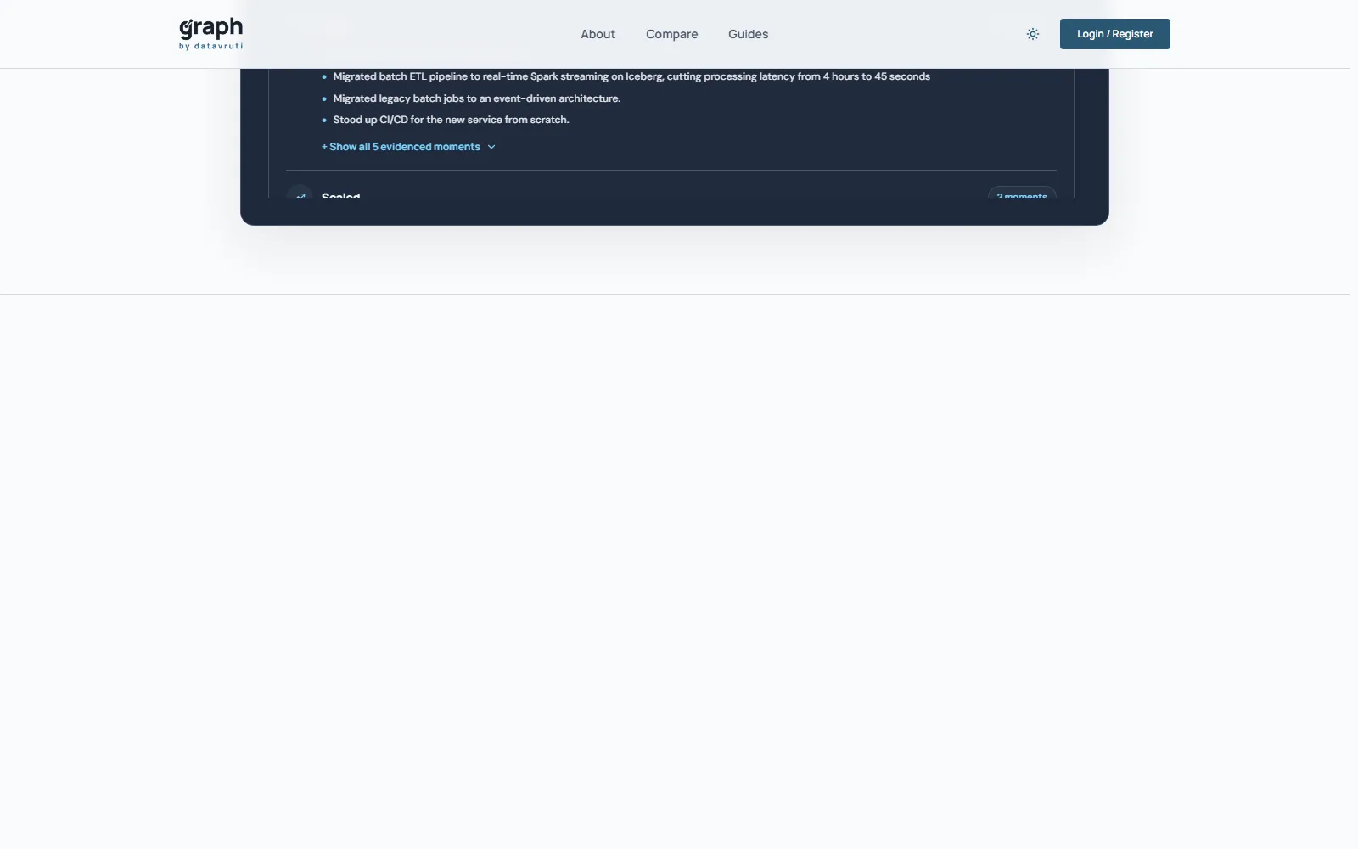Click the chevron beside Show all 5 evidenced moments
1358x849 pixels.
click(491, 147)
